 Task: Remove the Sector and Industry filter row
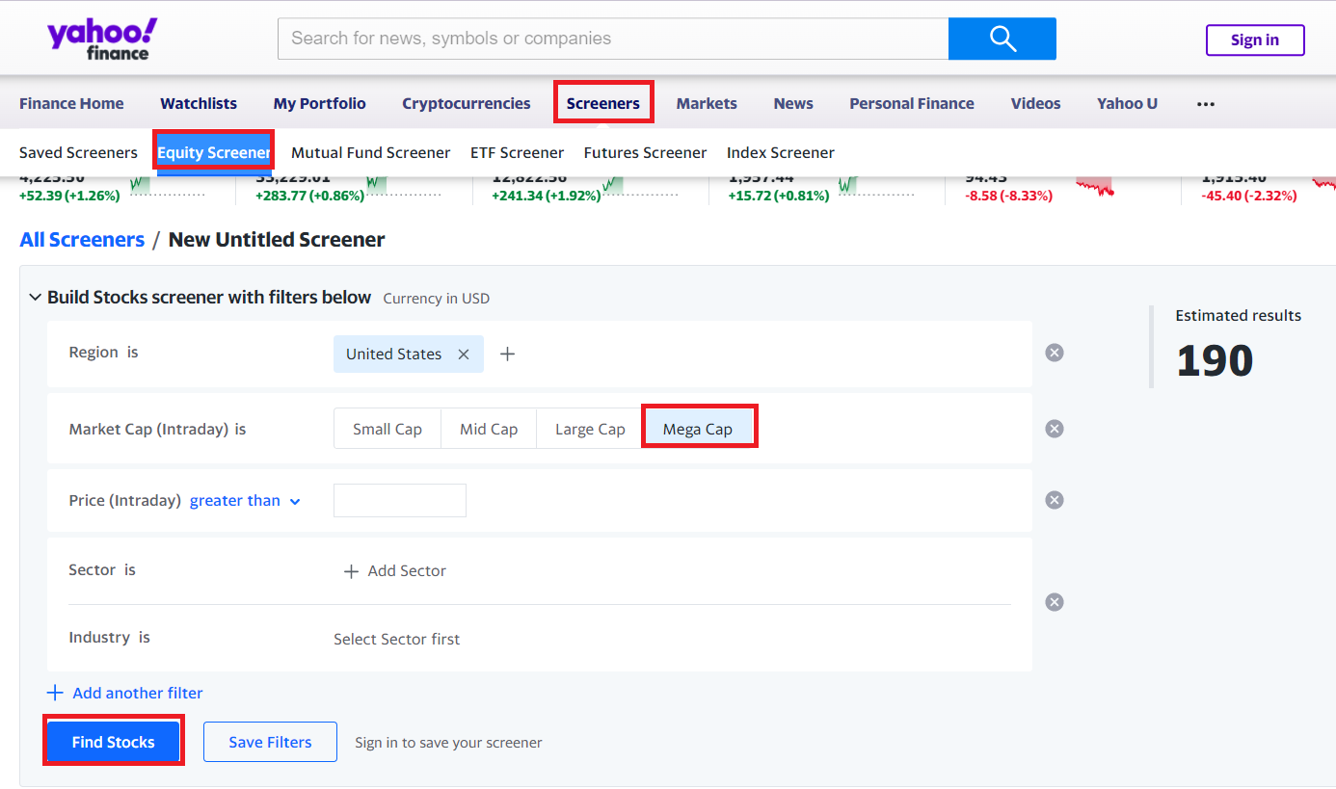1055,602
